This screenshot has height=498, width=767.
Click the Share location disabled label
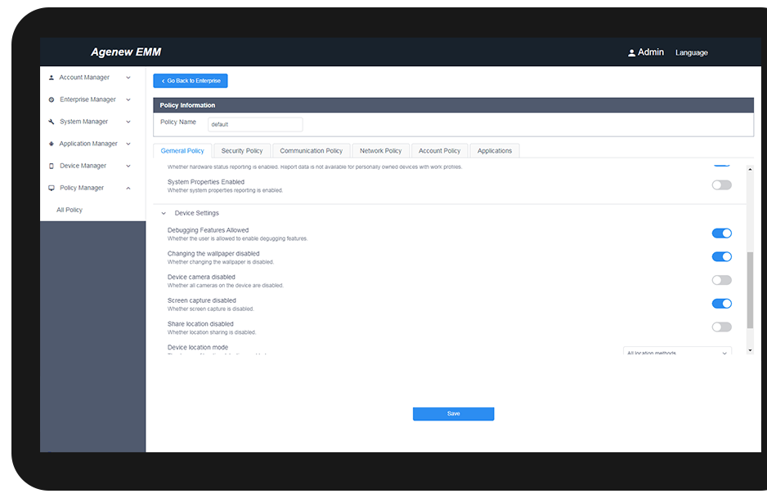(x=200, y=324)
